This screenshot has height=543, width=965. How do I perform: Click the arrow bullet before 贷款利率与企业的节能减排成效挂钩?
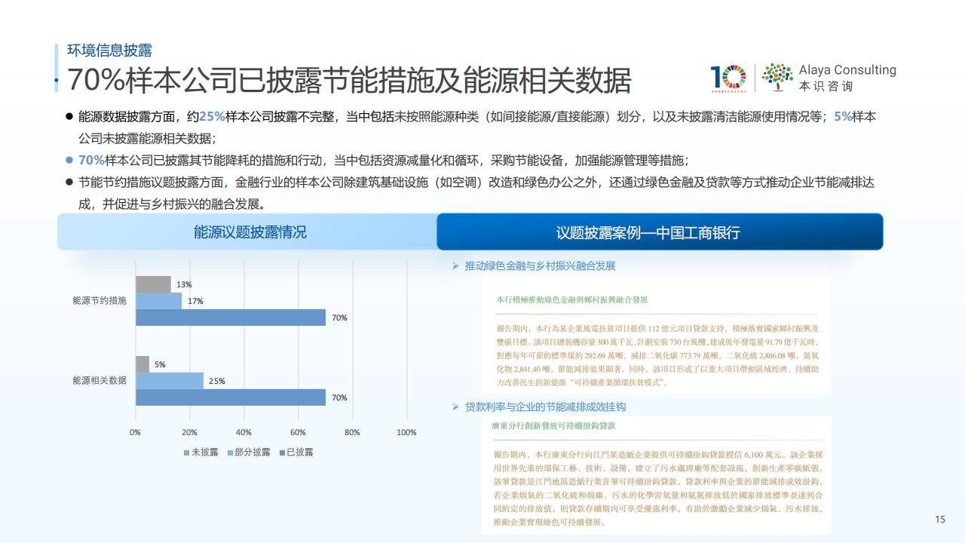click(455, 407)
